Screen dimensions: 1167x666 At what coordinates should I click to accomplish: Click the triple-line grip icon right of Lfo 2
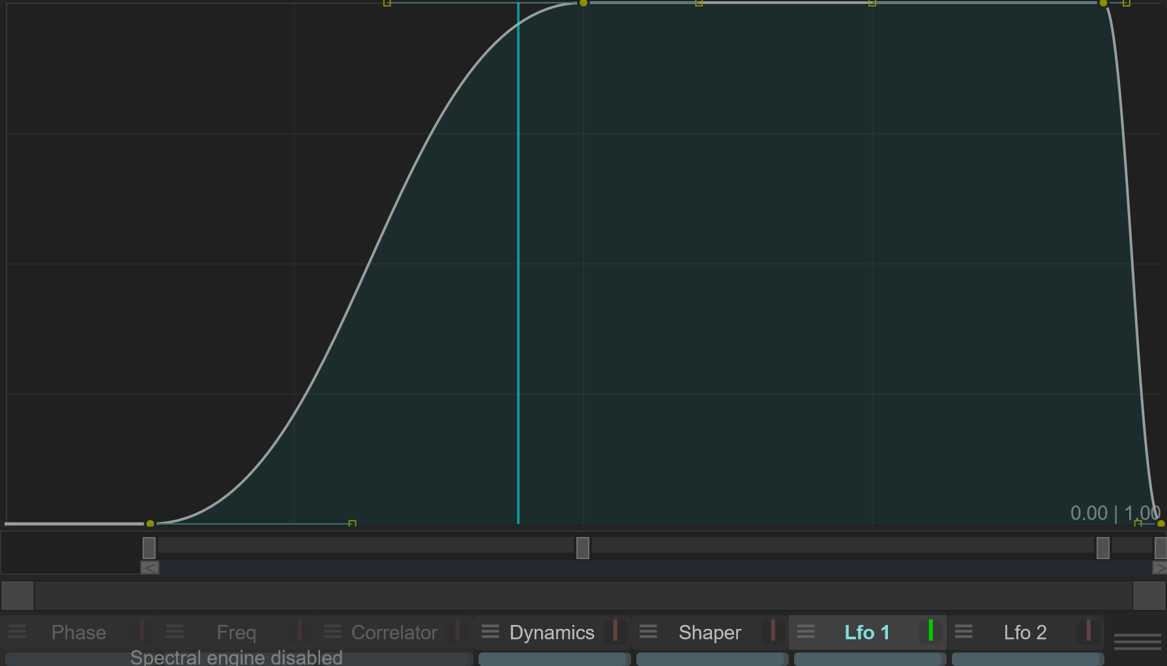(x=1138, y=641)
